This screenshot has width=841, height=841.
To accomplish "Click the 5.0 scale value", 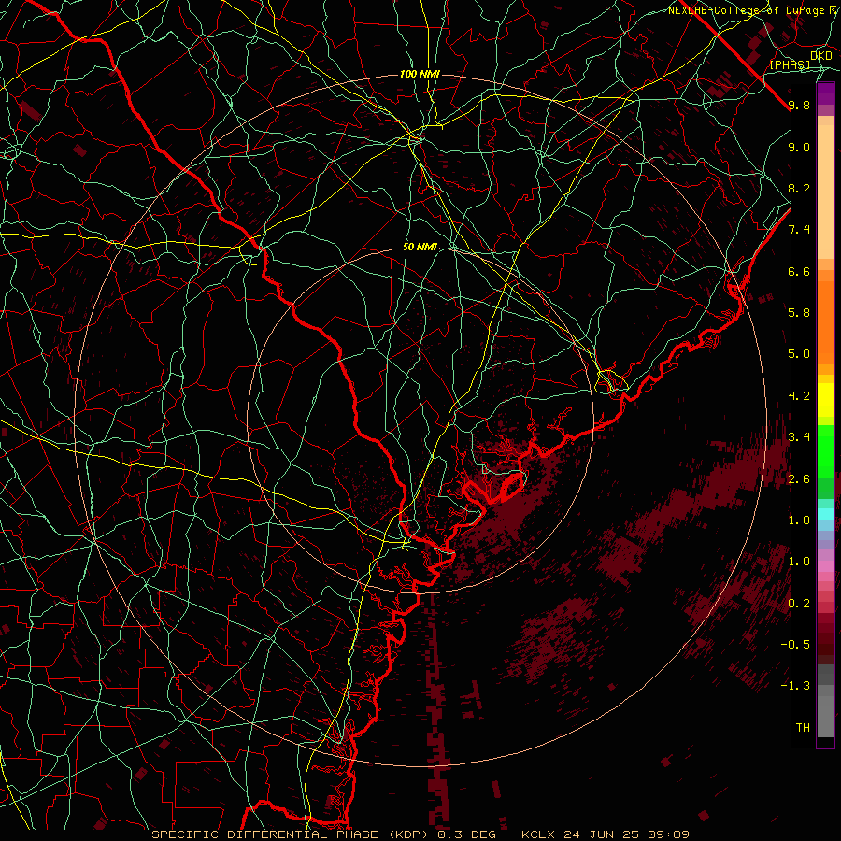I will click(799, 354).
